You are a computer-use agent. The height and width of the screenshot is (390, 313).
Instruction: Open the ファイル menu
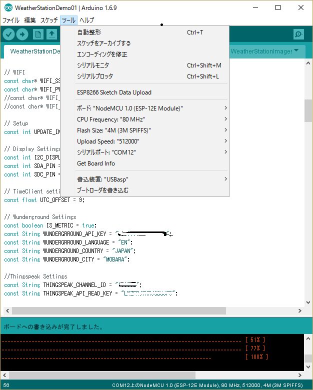(x=11, y=20)
